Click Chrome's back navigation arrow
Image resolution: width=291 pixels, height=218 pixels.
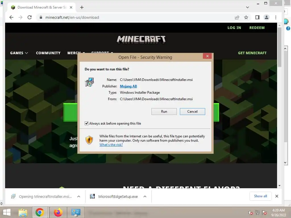11,17
